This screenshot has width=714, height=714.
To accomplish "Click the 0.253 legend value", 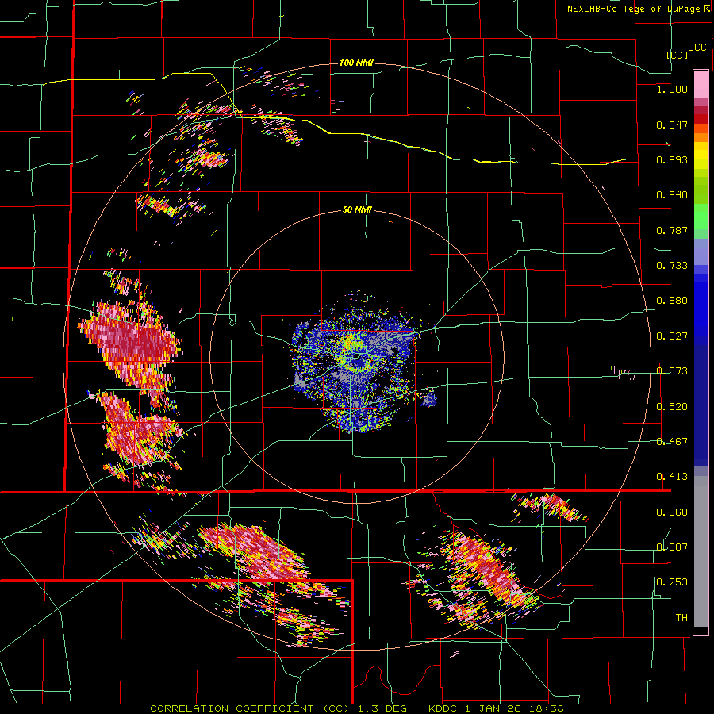I will 672,582.
